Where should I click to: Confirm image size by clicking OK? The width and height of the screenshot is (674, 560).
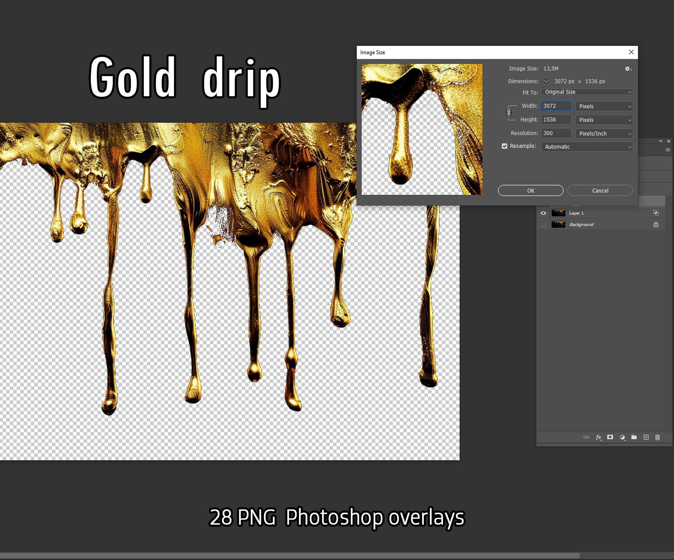point(530,191)
